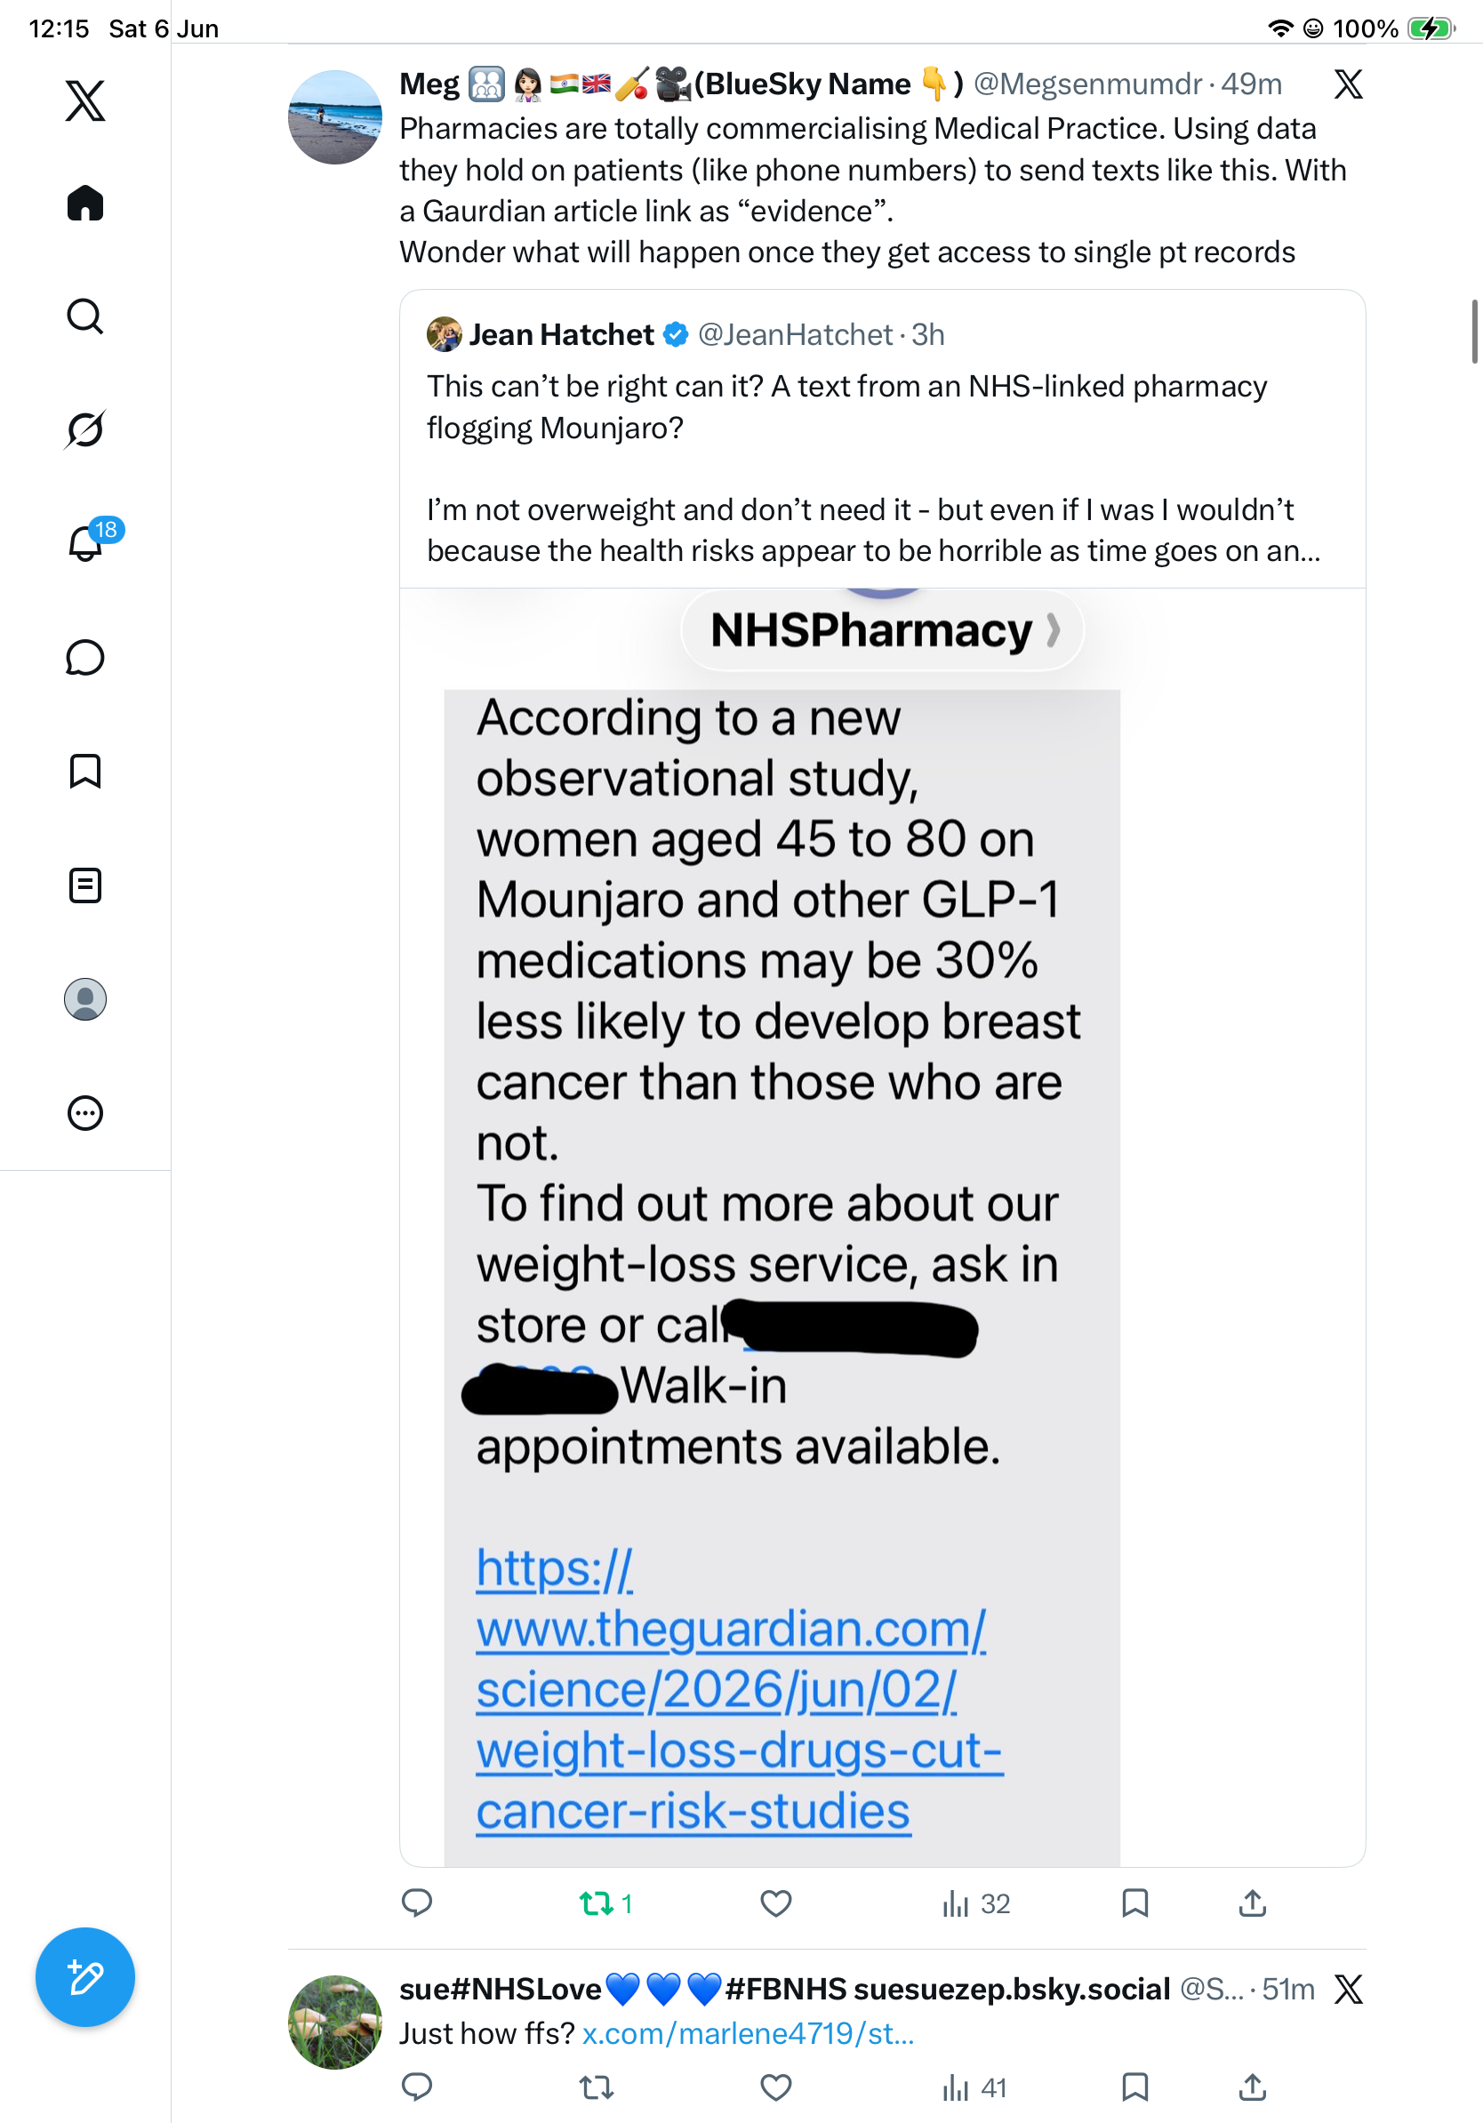Image resolution: width=1483 pixels, height=2123 pixels.
Task: Open the Lists icon in sidebar
Action: pyautogui.click(x=85, y=885)
